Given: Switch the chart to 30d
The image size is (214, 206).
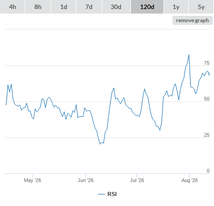Looking at the screenshot, I should point(116,7).
